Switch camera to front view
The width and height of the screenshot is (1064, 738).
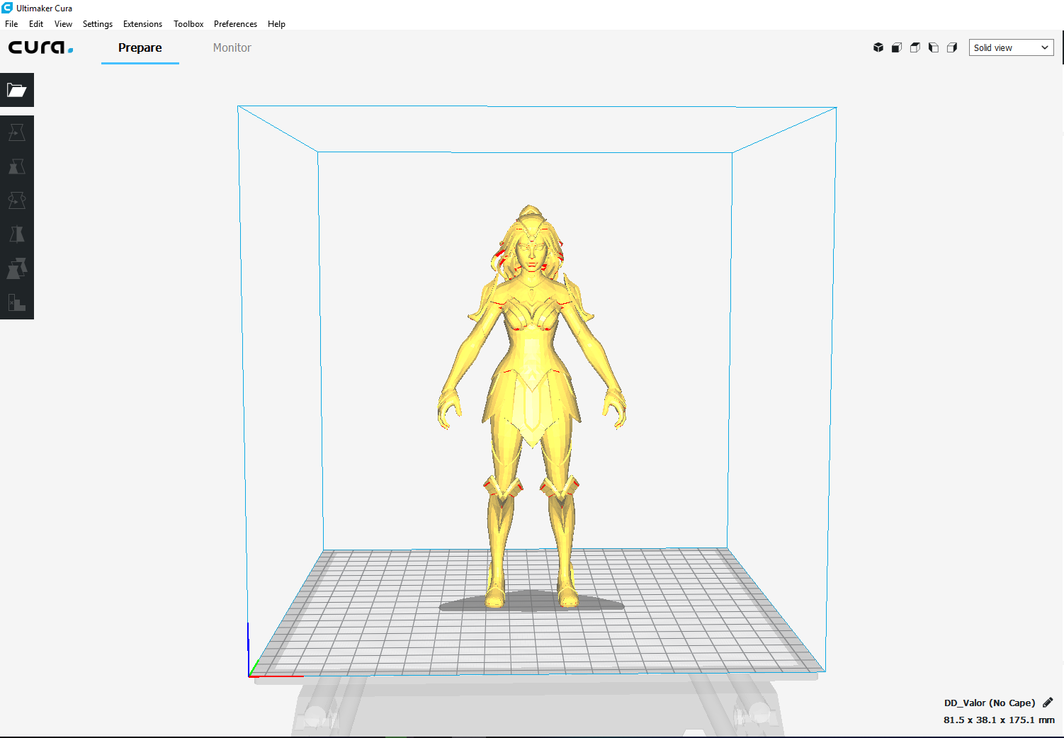897,47
